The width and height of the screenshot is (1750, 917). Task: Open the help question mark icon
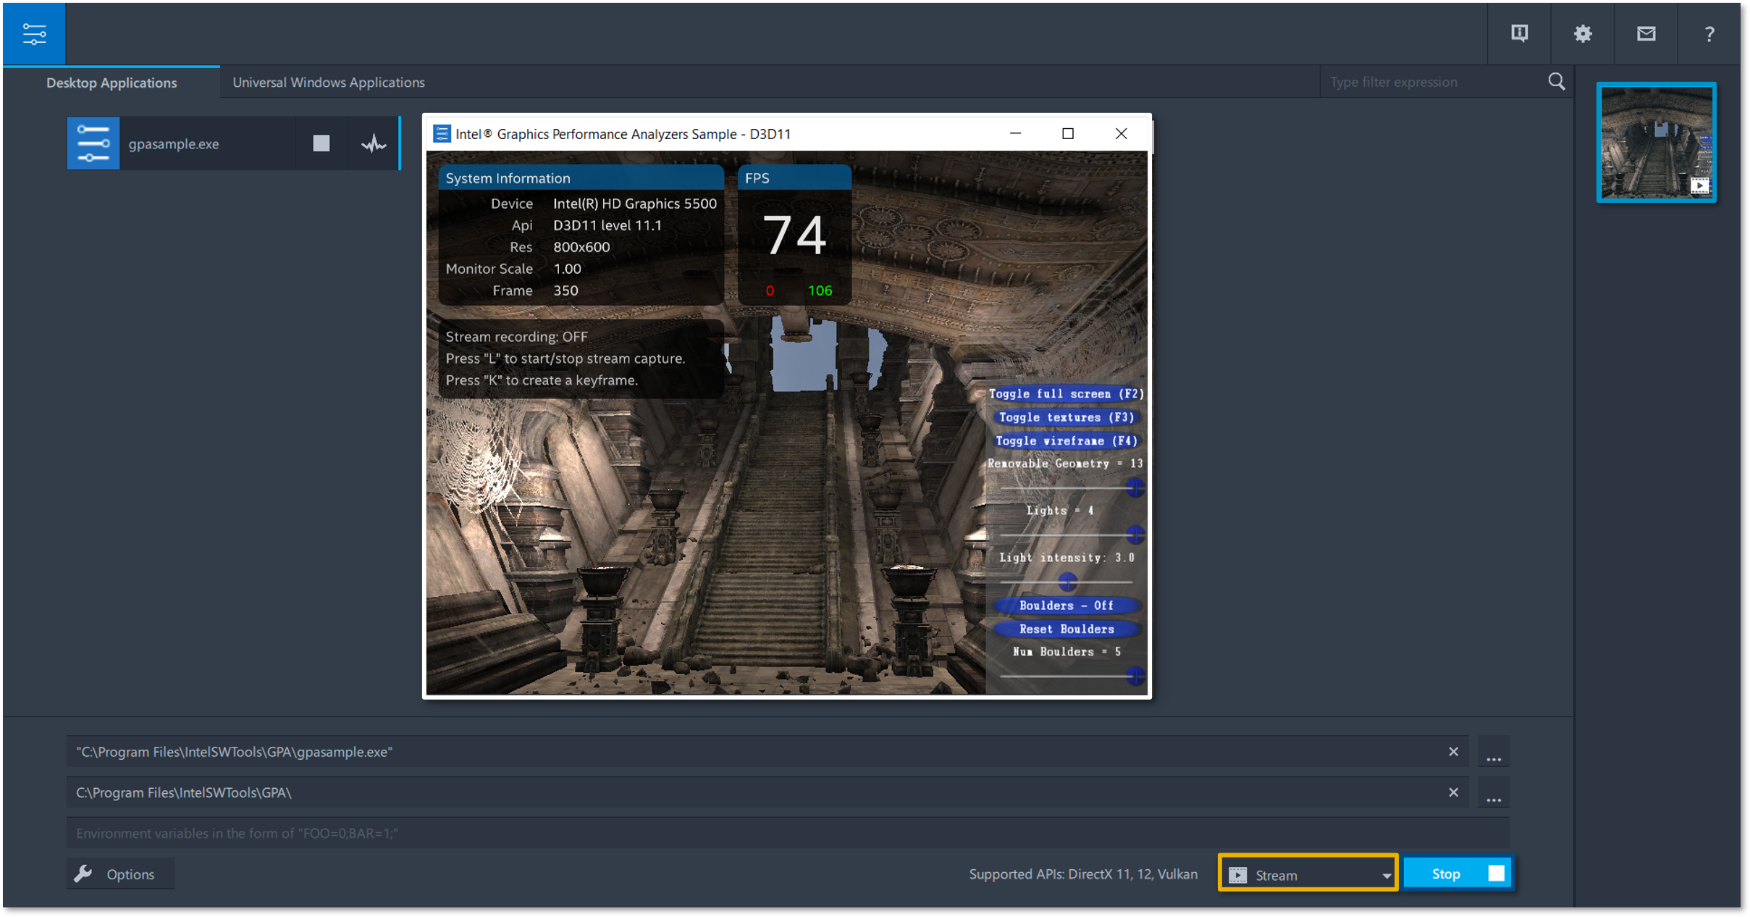1709,33
